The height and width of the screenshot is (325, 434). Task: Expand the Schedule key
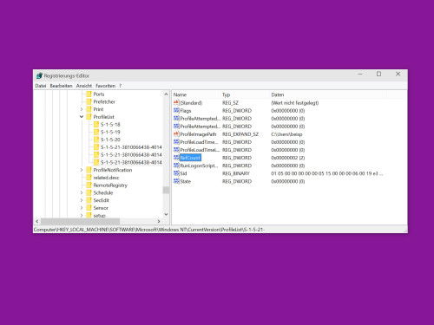click(x=82, y=192)
